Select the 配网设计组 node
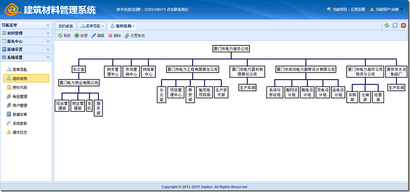 tap(292, 92)
